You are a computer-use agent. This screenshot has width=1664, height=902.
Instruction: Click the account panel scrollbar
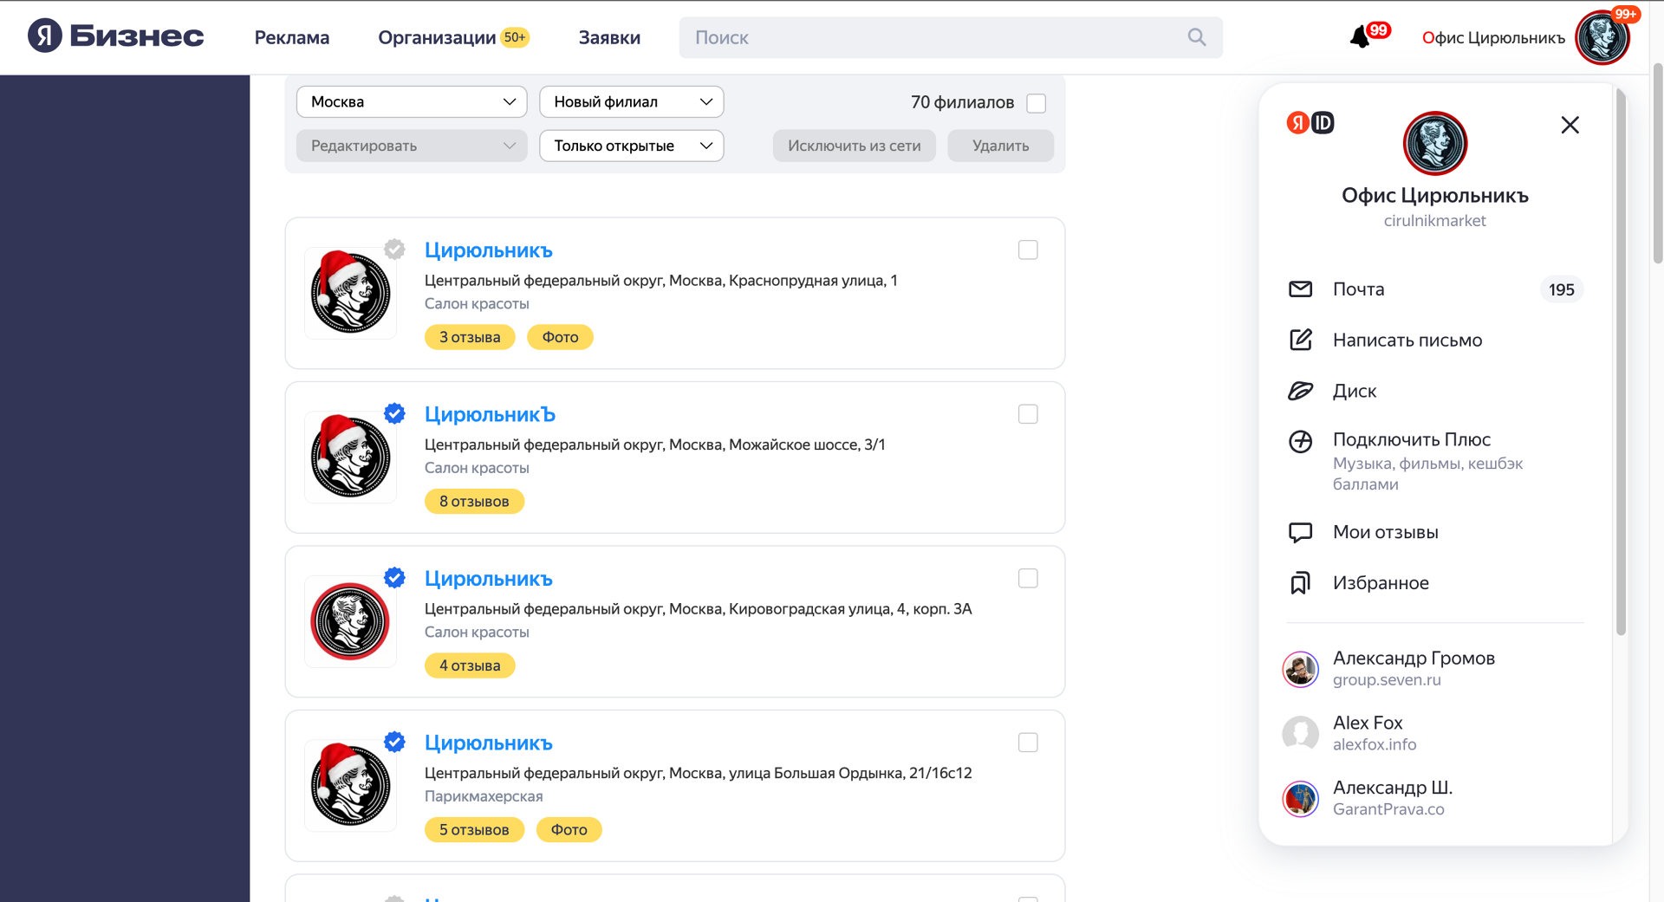tap(1620, 364)
